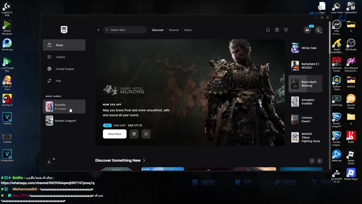Viewport: 362px width, 204px height.
Task: Select Battlefield 6 REDSEC in carousel list
Action: point(305,66)
